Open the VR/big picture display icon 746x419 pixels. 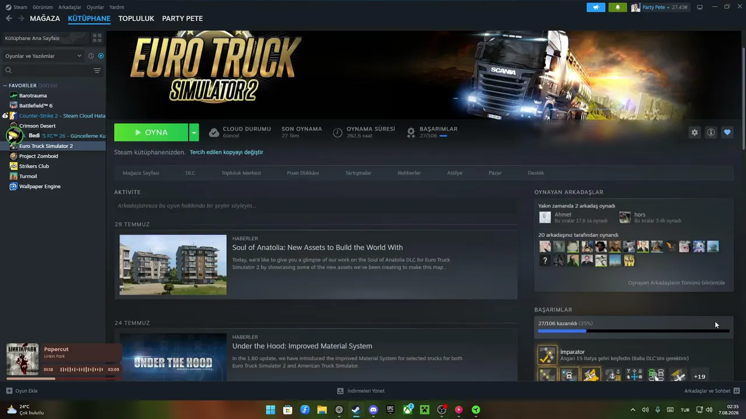point(700,8)
